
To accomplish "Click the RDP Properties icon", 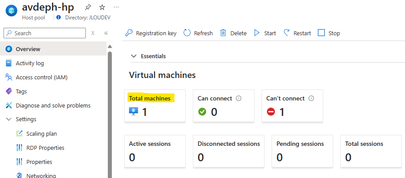I will pyautogui.click(x=19, y=148).
